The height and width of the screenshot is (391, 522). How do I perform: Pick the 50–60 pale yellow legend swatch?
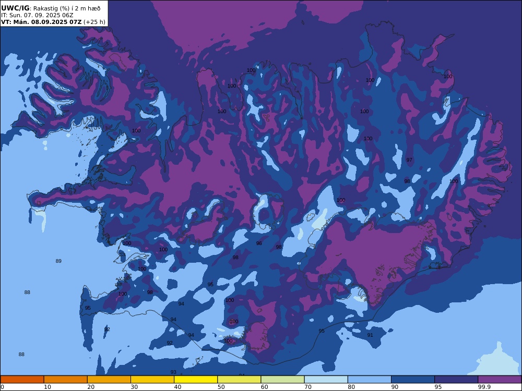(x=239, y=380)
